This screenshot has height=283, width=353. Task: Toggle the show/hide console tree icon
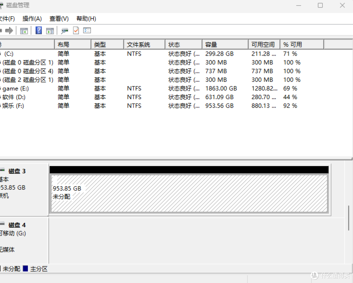24,30
